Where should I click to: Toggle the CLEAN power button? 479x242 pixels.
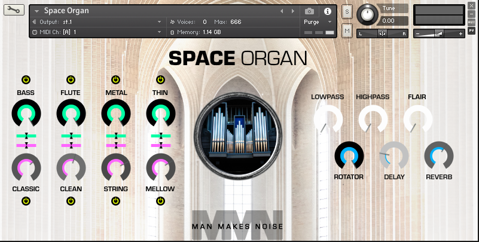point(71,201)
